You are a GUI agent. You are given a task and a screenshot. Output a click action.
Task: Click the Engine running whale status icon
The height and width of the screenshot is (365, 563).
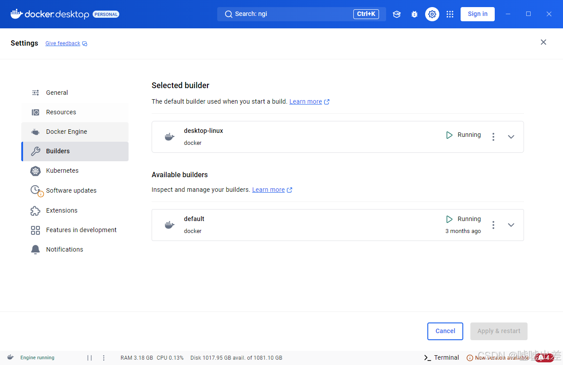point(10,357)
